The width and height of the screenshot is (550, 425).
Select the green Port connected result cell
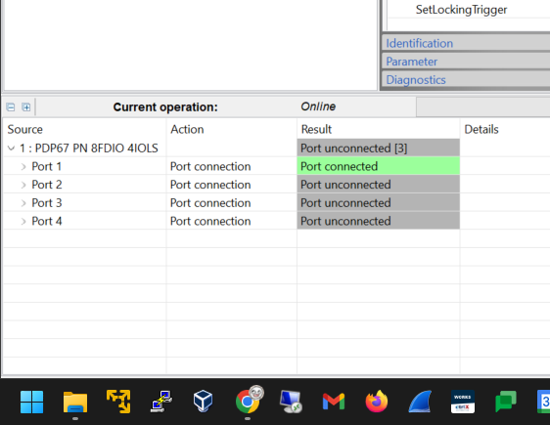pos(378,166)
